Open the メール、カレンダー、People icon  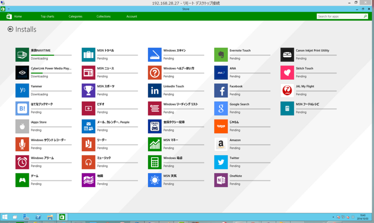point(88,126)
